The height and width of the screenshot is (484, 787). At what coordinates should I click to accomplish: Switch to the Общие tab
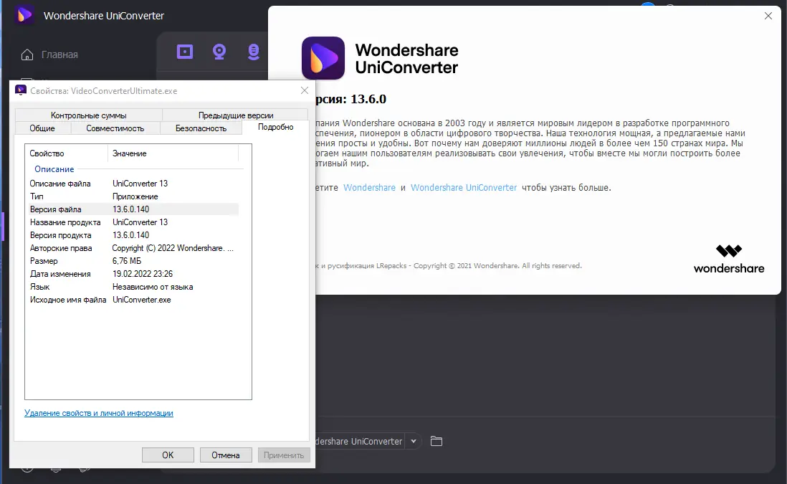pyautogui.click(x=42, y=128)
